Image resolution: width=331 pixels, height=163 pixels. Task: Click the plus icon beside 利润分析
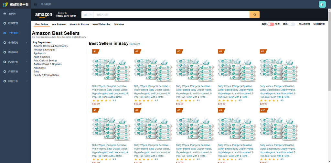point(5,81)
